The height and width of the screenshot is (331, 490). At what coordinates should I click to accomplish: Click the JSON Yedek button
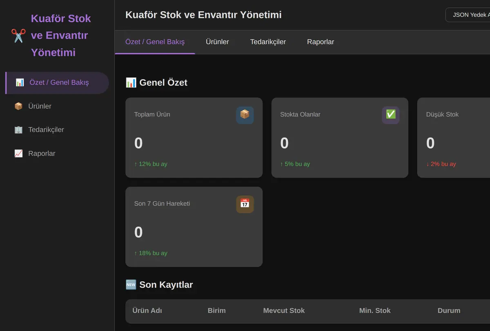coord(468,15)
